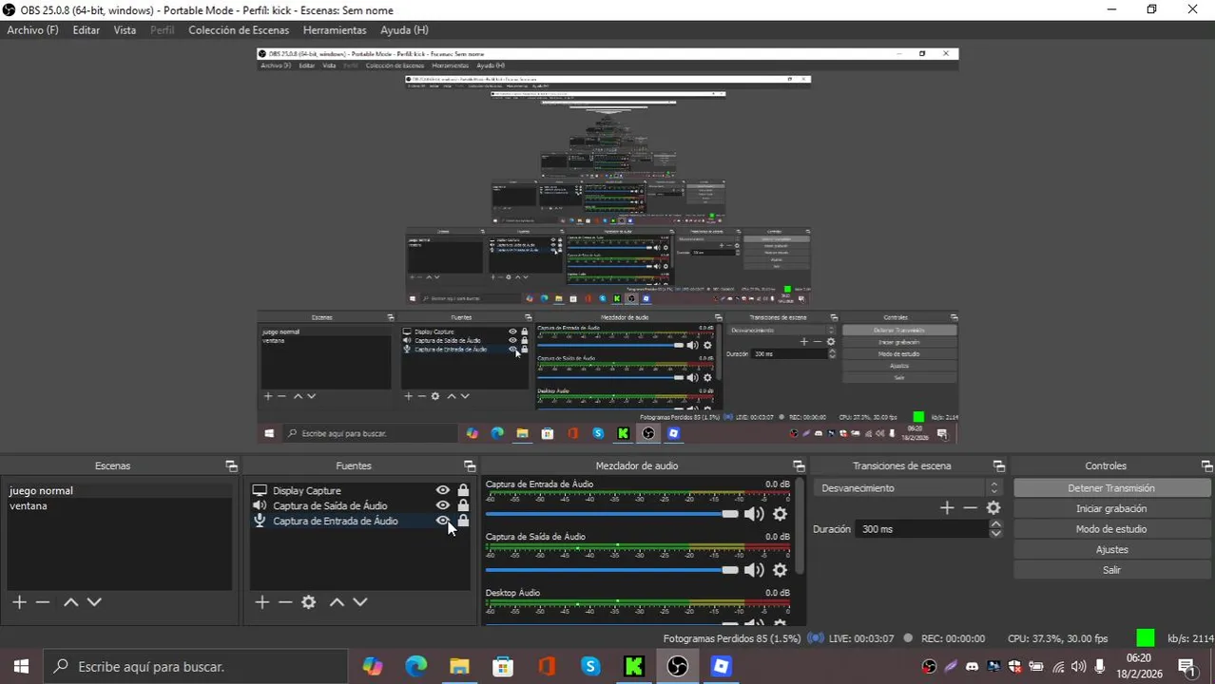Move source down in Fuentes panel
The height and width of the screenshot is (684, 1215).
tap(360, 602)
